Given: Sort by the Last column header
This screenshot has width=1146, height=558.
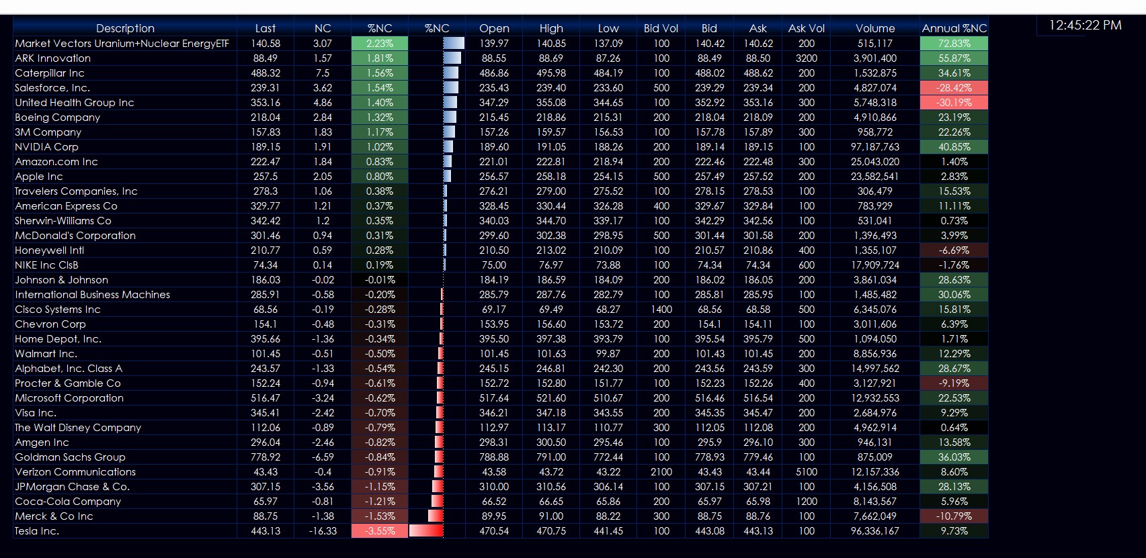Looking at the screenshot, I should point(265,28).
